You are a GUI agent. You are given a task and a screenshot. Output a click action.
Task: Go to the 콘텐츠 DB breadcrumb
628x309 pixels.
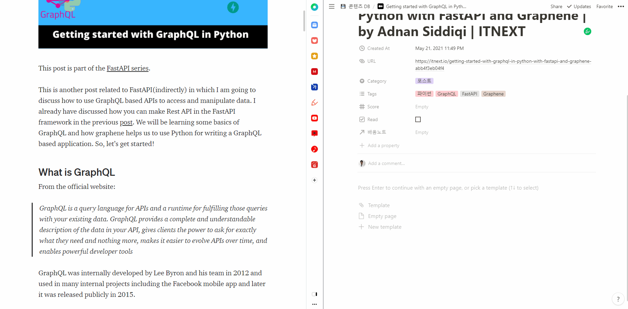355,6
